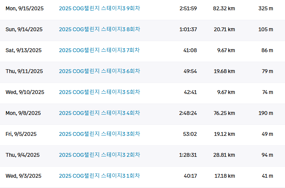Open the 스테이지3 5회차 activity link

99,92
